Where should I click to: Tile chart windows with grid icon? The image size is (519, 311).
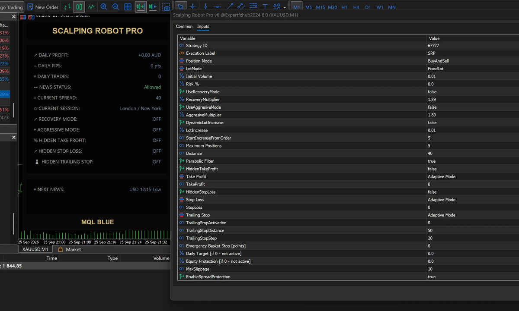pos(128,7)
